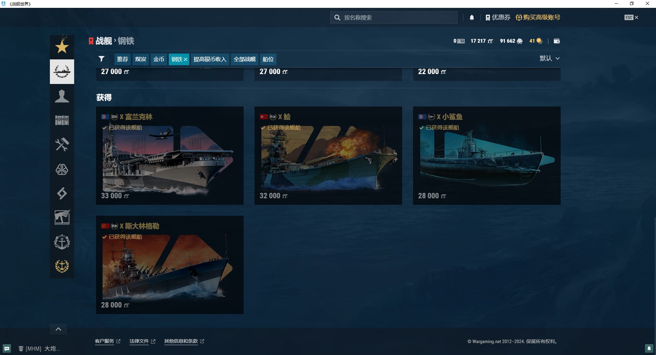Expand the 默认 sort dropdown
656x355 pixels.
(549, 58)
